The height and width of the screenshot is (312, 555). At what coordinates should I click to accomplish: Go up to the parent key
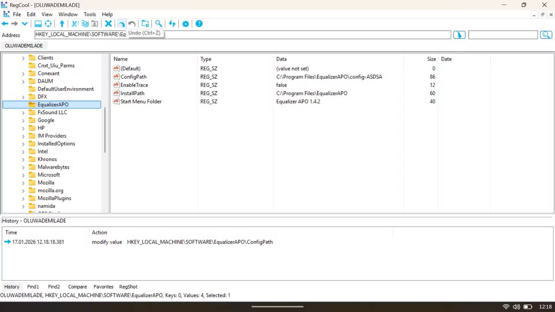pos(62,24)
